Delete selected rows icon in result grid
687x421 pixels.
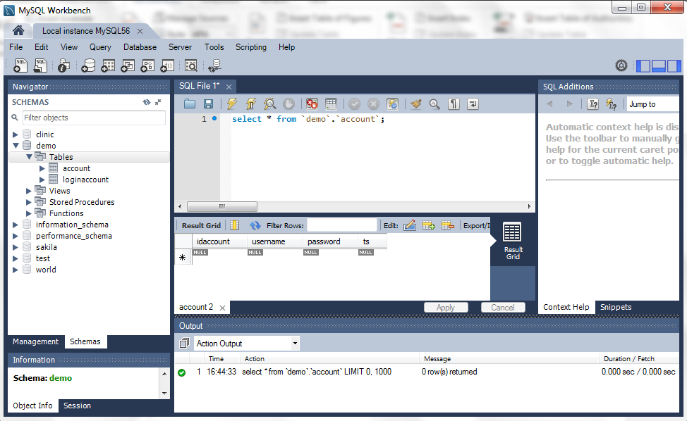pyautogui.click(x=448, y=225)
